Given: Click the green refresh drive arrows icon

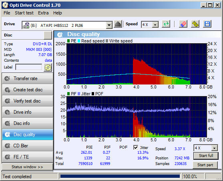Looking at the screenshot, I should [166, 24].
